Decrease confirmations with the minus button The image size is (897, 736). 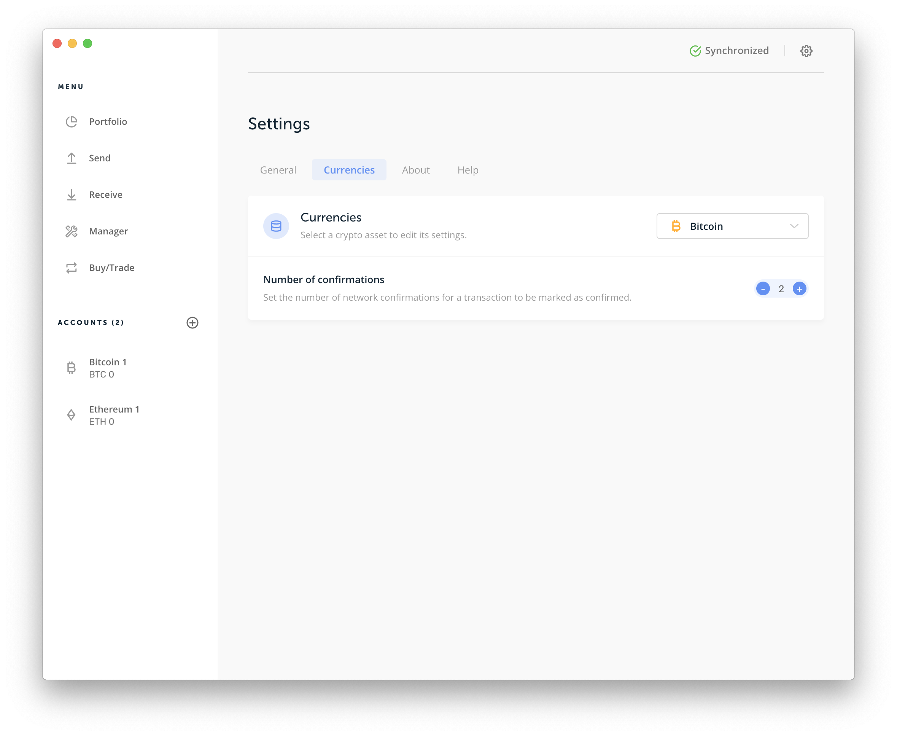763,289
